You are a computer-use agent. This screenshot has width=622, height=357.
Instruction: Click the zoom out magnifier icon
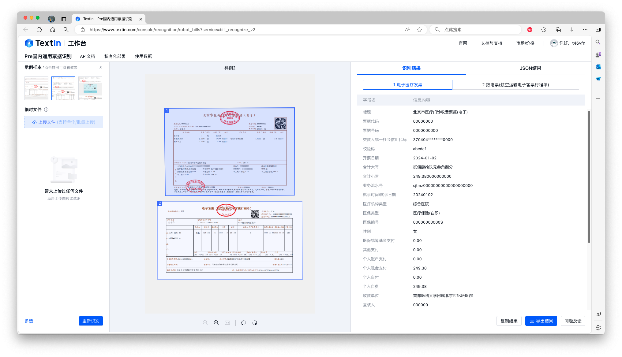click(x=205, y=323)
